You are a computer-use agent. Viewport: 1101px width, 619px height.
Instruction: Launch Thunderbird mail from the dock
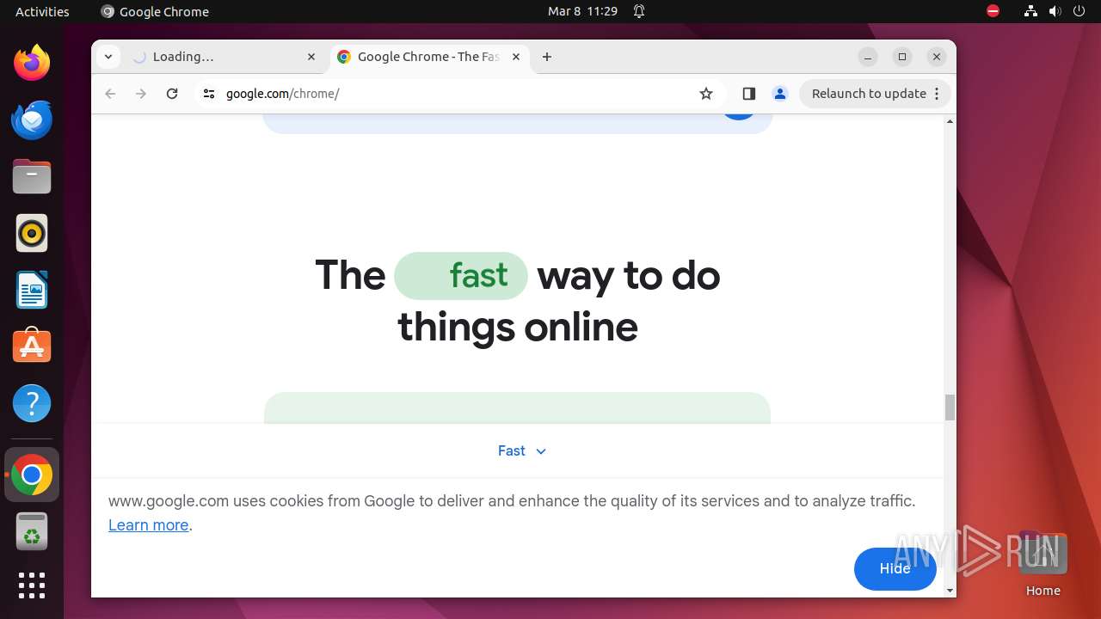[x=32, y=120]
